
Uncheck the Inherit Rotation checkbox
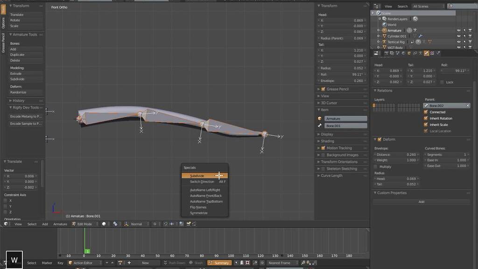(x=426, y=118)
